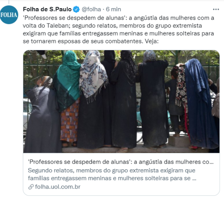Click the tweet's first line mentioning 'angústia das mulheres'

(x=118, y=18)
